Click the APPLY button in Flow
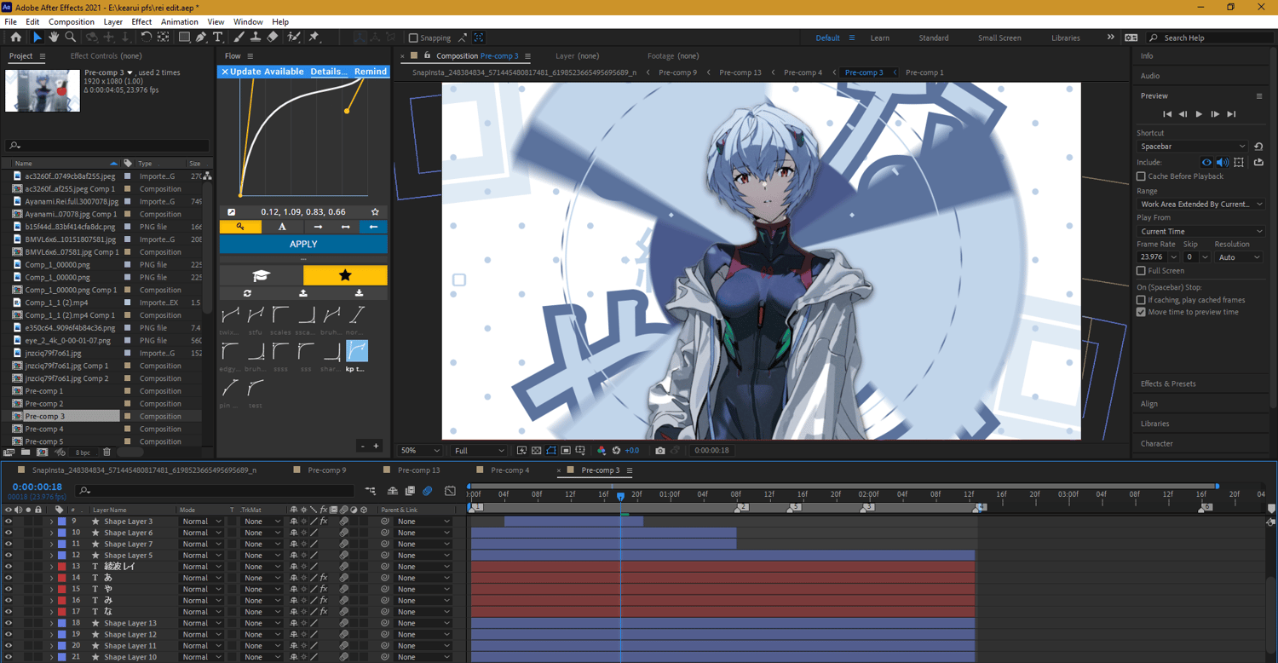 [303, 244]
